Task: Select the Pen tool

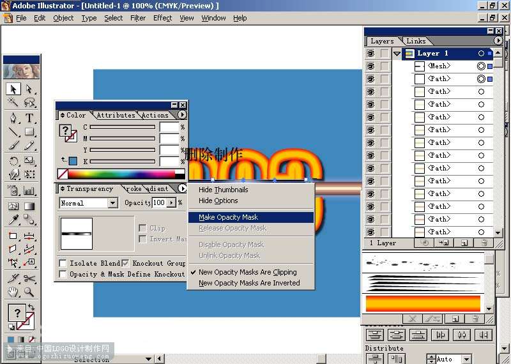Action: (x=13, y=118)
